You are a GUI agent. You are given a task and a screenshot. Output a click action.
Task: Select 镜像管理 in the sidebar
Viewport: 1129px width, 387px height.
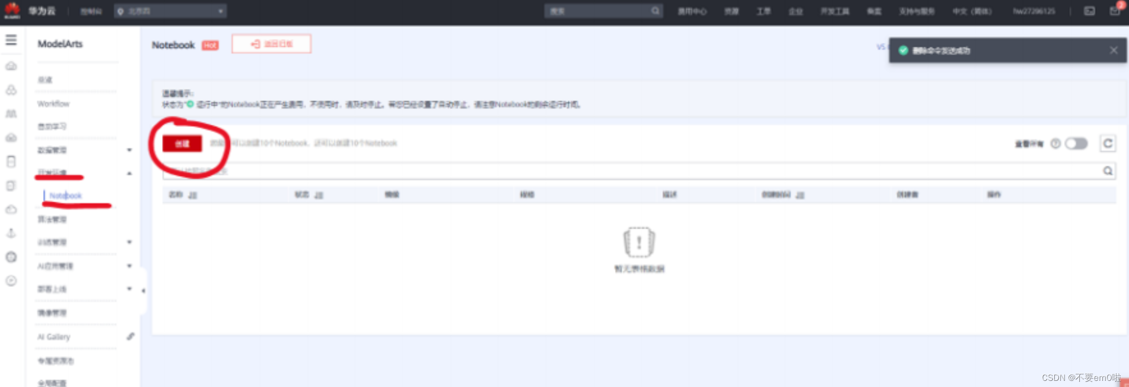(52, 313)
